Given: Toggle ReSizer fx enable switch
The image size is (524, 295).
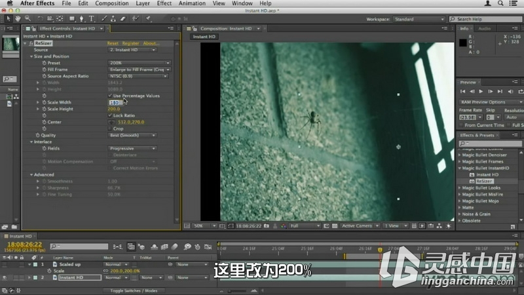Looking at the screenshot, I should pos(31,43).
